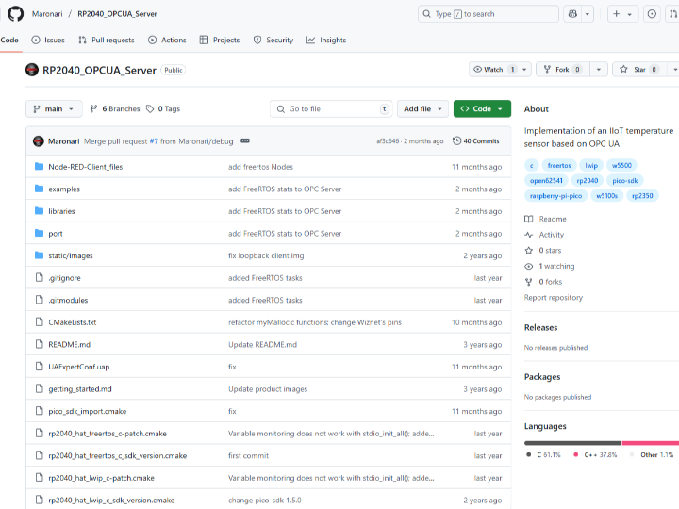Open the GitHub home logo
679x509 pixels.
click(16, 14)
